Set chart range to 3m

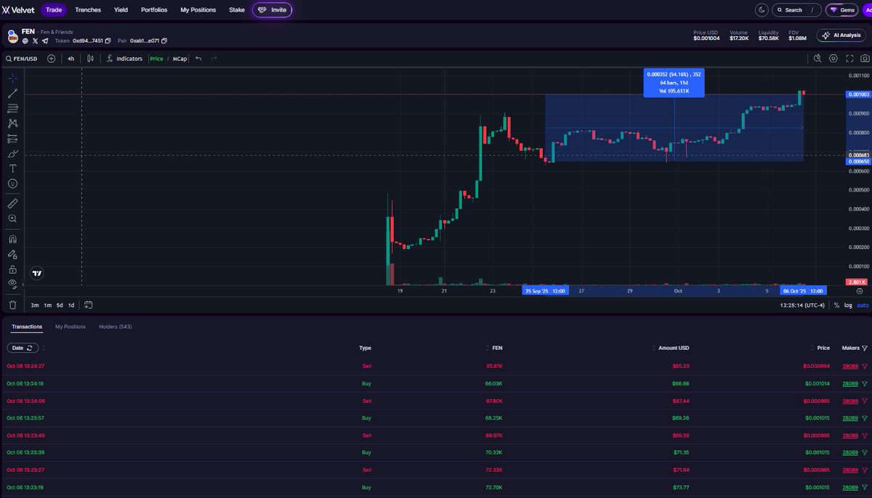click(35, 305)
